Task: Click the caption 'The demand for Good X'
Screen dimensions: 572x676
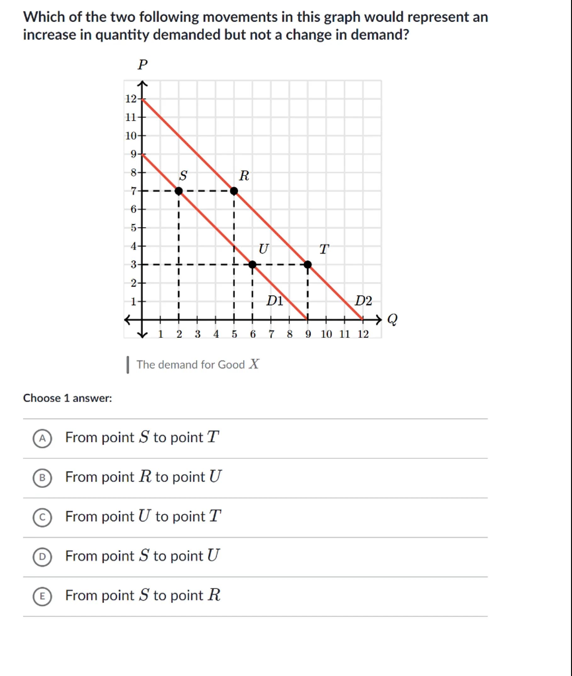Action: click(197, 364)
